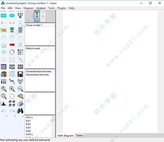This screenshot has width=164, height=142.
Task: Click the zoom out minus magnifier
Action: (20, 89)
